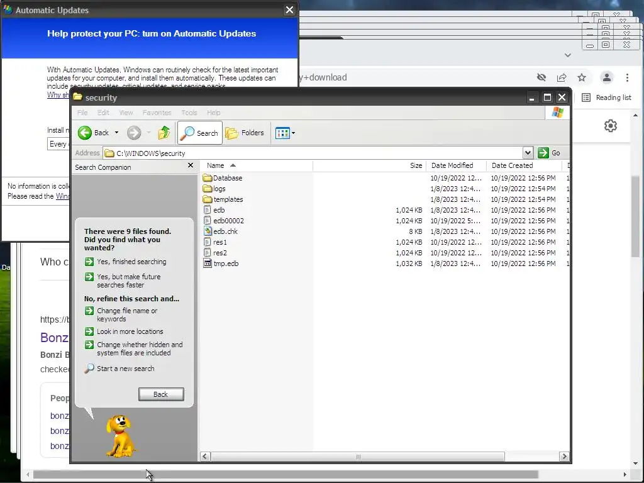Screen dimensions: 644x483
Task: Click the settings gear icon on web page
Action: [x=611, y=126]
